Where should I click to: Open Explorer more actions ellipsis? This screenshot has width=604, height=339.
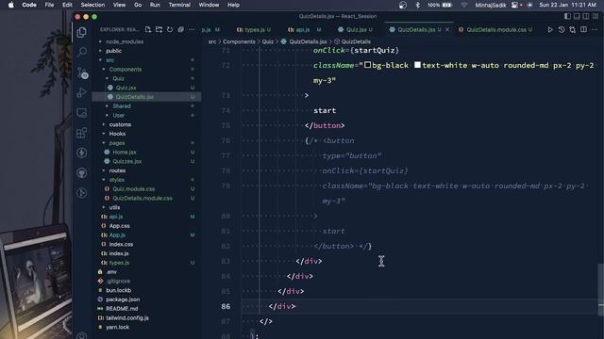(x=192, y=29)
